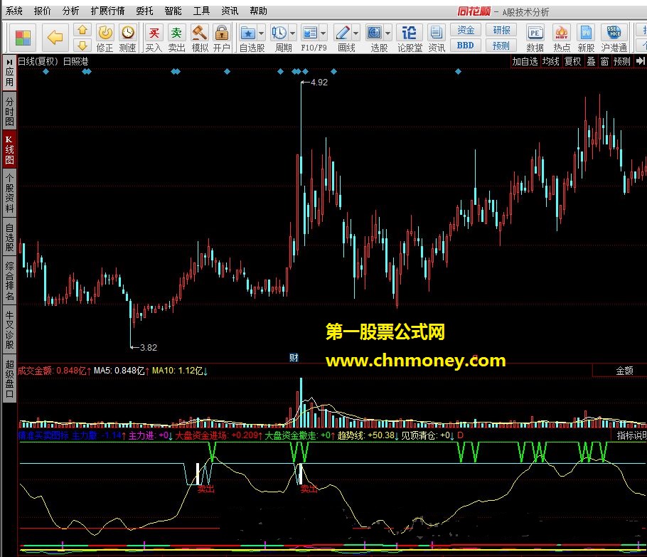Switch to the 个股资料 sidebar tab

9,193
